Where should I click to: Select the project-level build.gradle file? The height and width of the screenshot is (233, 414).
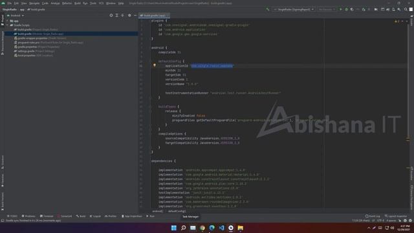[x=36, y=30]
